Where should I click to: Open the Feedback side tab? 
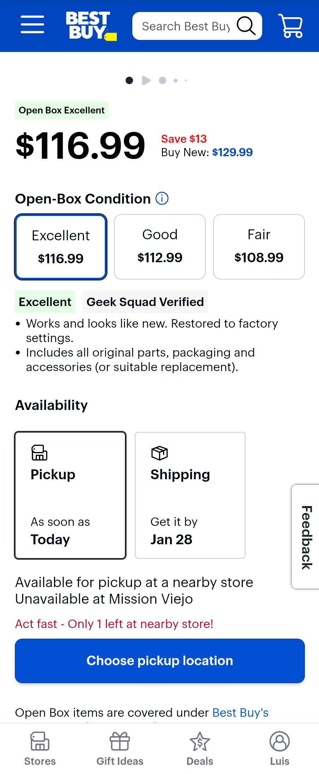[306, 536]
